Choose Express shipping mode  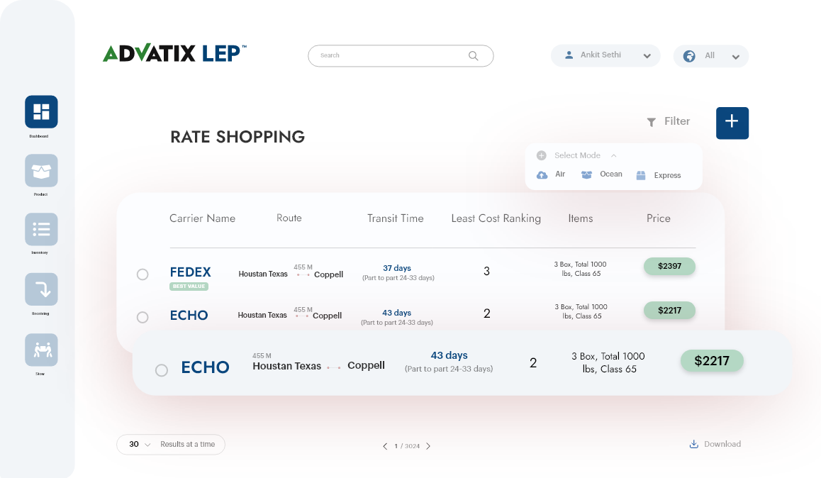[658, 175]
